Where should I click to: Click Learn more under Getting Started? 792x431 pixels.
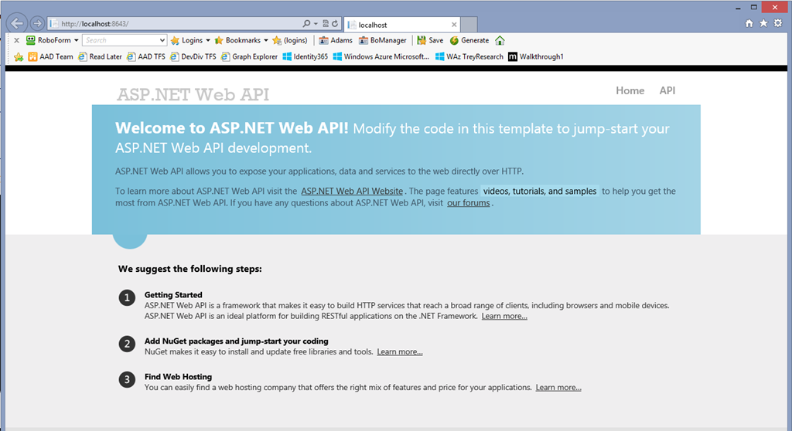[504, 317]
